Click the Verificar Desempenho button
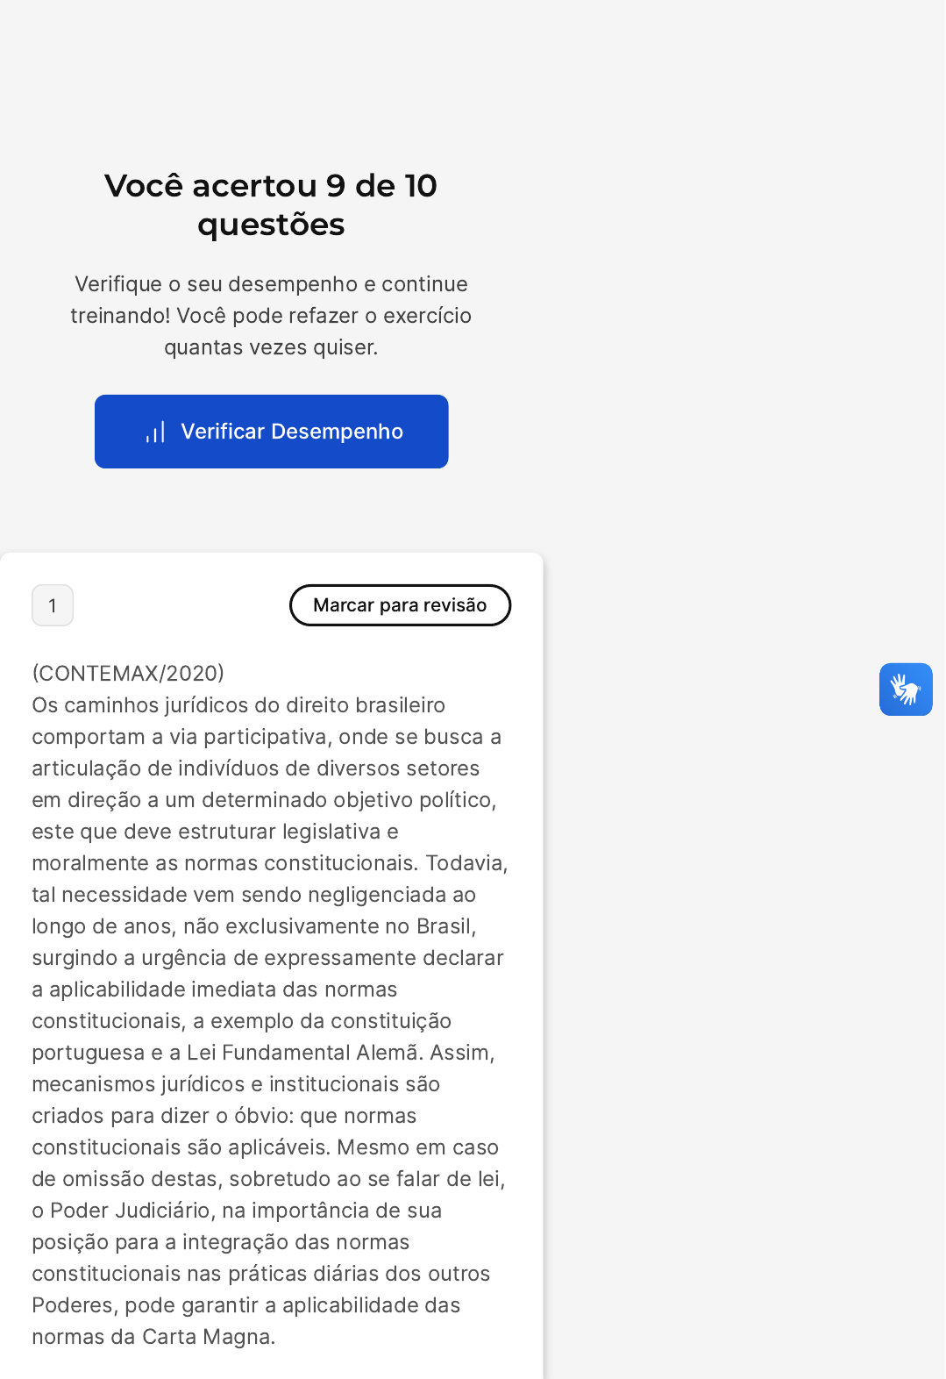 (x=271, y=432)
